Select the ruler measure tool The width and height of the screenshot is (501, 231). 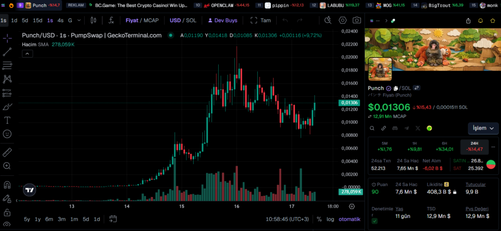tap(7, 153)
